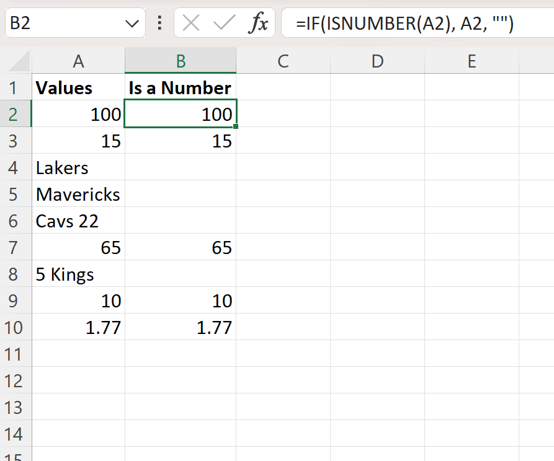554x461 pixels.
Task: Click the vertical three-dot menu icon
Action: point(159,23)
